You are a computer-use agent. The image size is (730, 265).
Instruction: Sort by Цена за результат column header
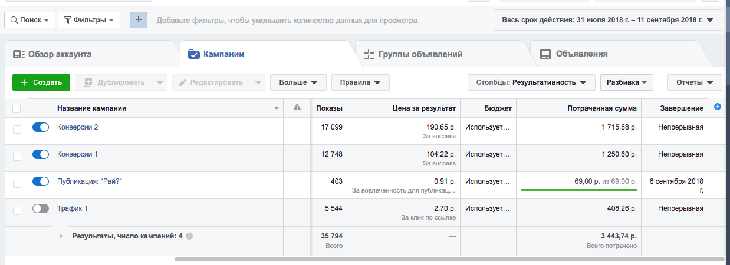click(x=403, y=108)
